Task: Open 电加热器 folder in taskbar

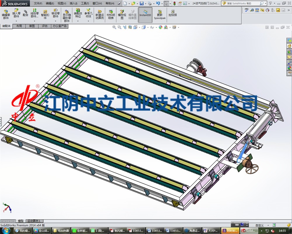Action: (61, 231)
